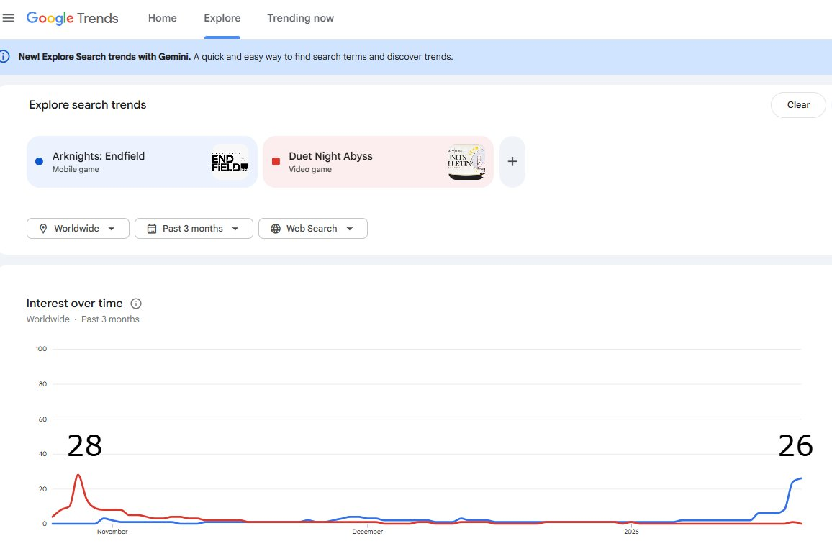Click the Worldwide · Past 3 months chart subtitle
This screenshot has height=559, width=832.
tap(83, 319)
